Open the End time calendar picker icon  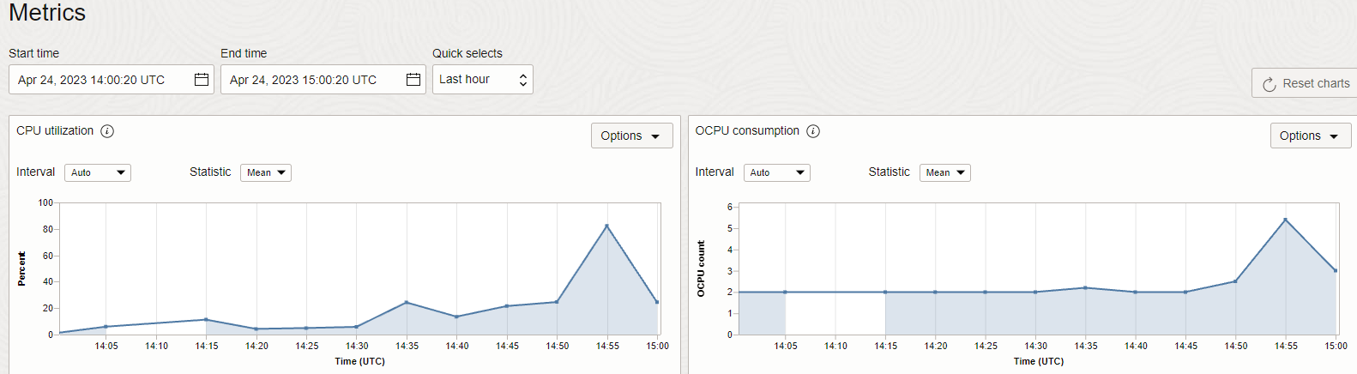(x=413, y=80)
